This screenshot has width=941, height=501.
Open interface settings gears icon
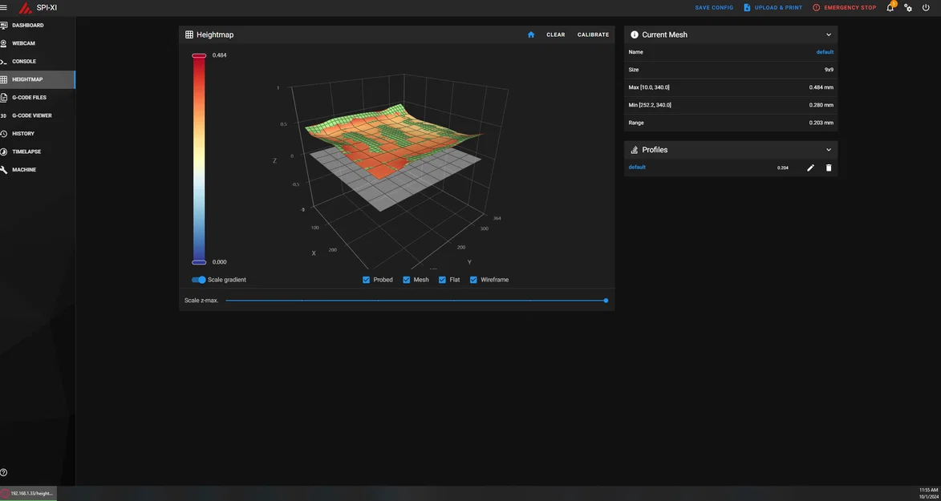click(908, 8)
